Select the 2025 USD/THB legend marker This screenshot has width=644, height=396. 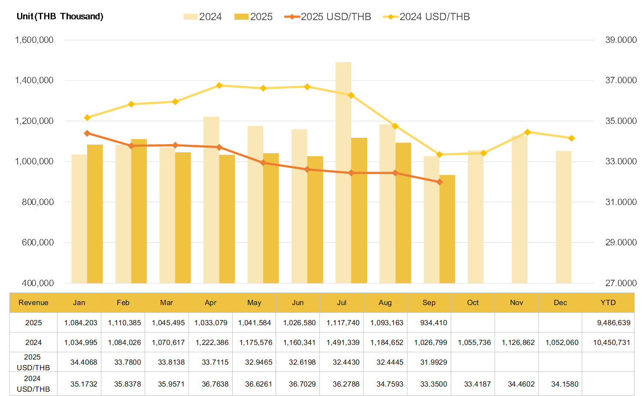click(292, 17)
